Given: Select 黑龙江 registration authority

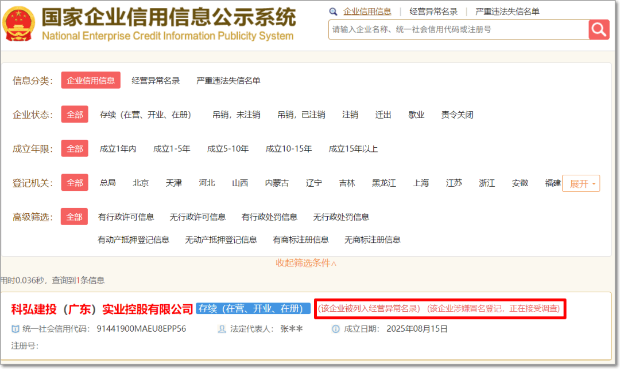Looking at the screenshot, I should pos(384,183).
